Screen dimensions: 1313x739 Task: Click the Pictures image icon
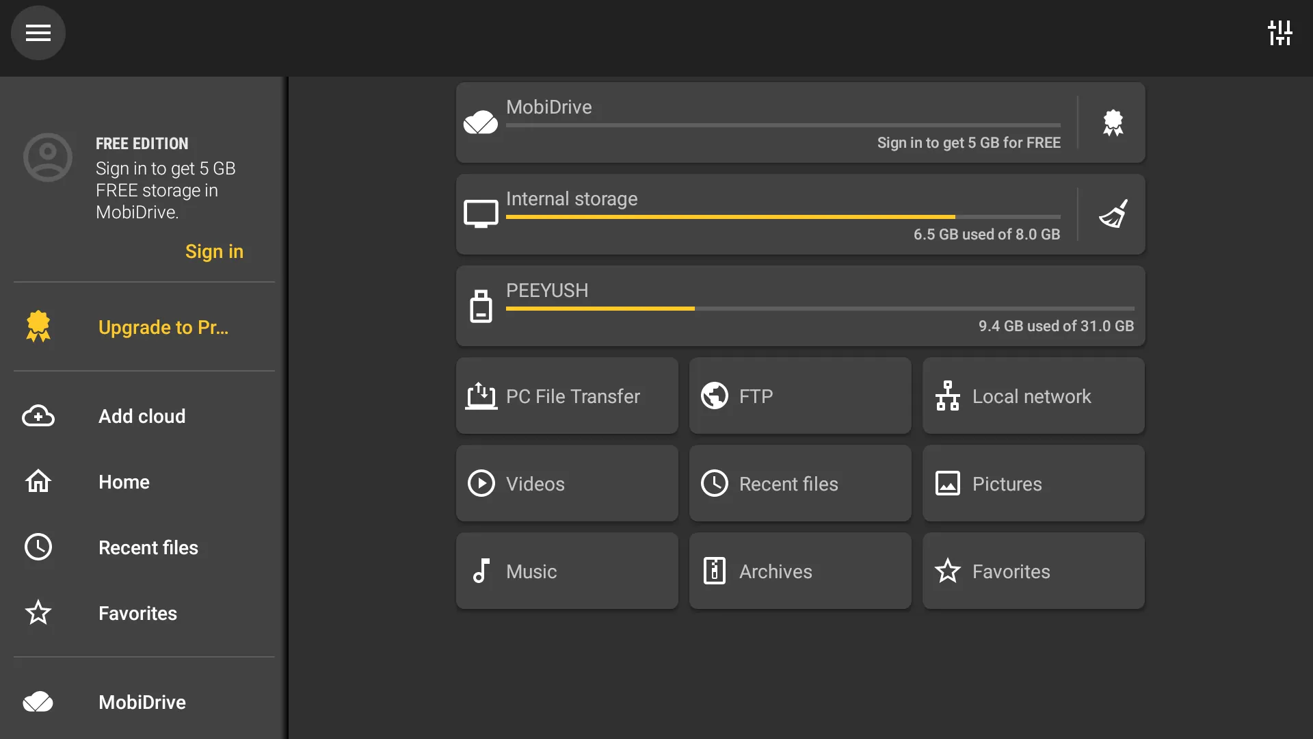point(948,483)
